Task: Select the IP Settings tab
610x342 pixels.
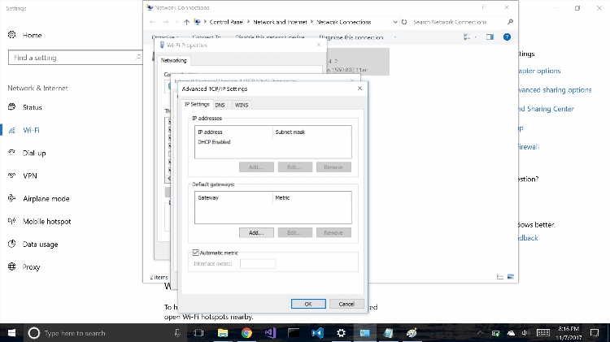Action: [x=197, y=104]
